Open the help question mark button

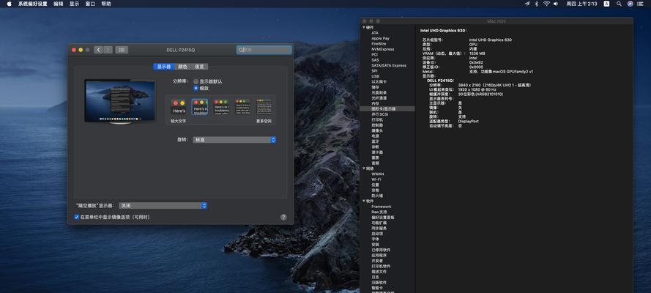click(283, 217)
